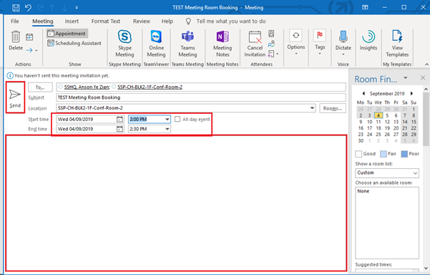Select None in available room list
The height and width of the screenshot is (275, 430).
pos(363,191)
